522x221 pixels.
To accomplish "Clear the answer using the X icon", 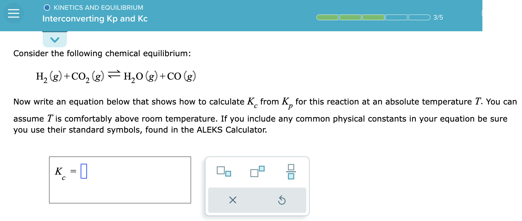I will 232,200.
